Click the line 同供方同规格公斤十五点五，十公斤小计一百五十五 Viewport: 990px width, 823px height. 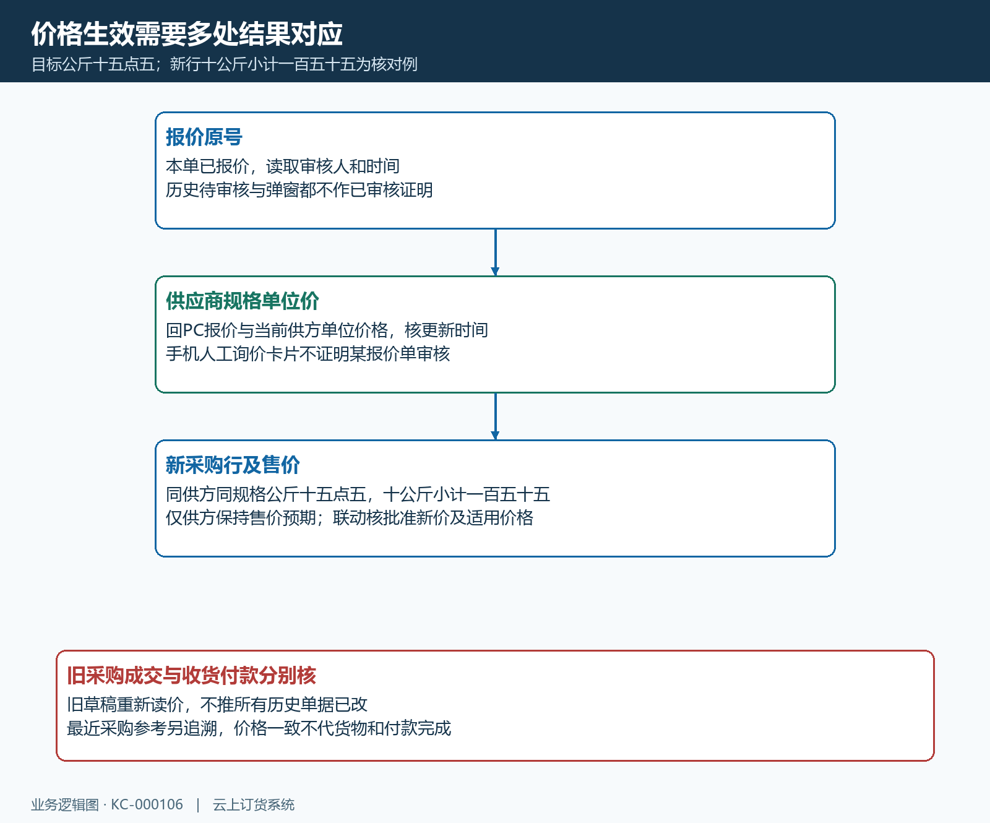coord(358,494)
